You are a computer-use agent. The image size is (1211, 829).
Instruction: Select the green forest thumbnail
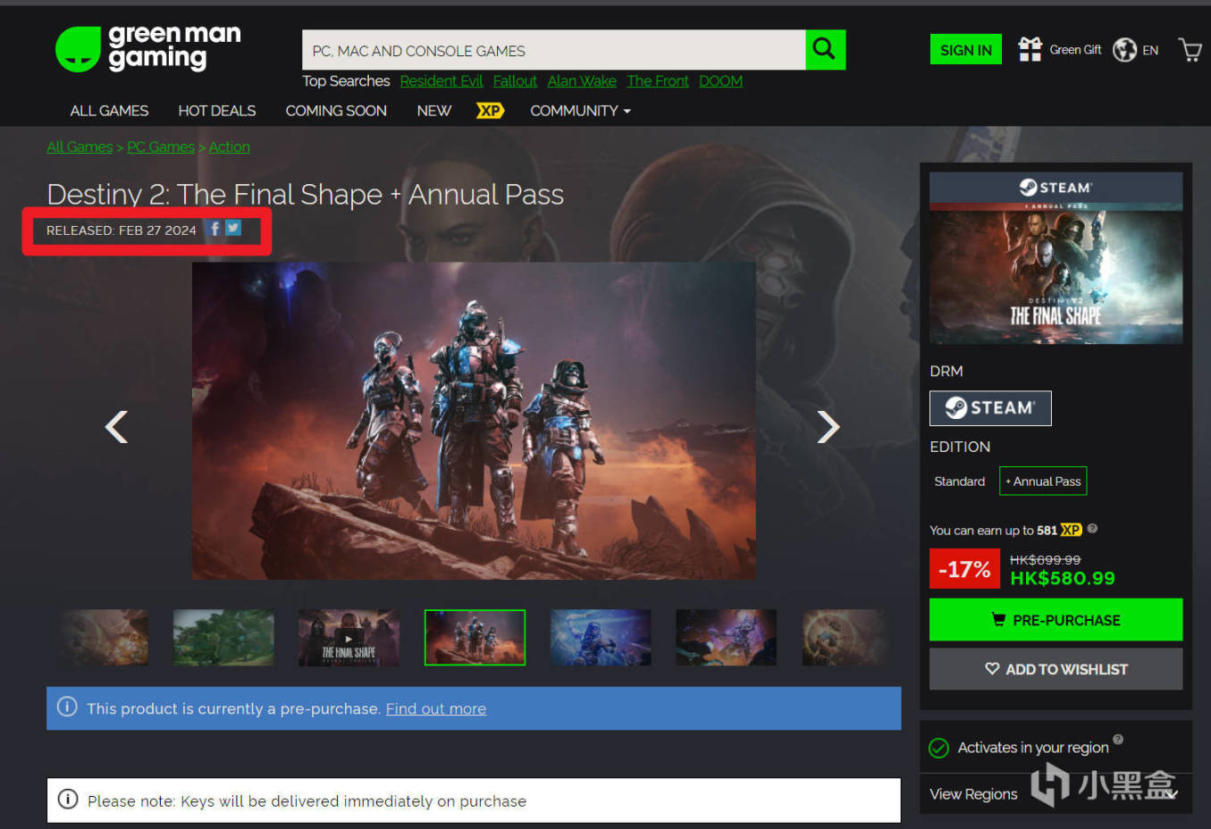223,637
